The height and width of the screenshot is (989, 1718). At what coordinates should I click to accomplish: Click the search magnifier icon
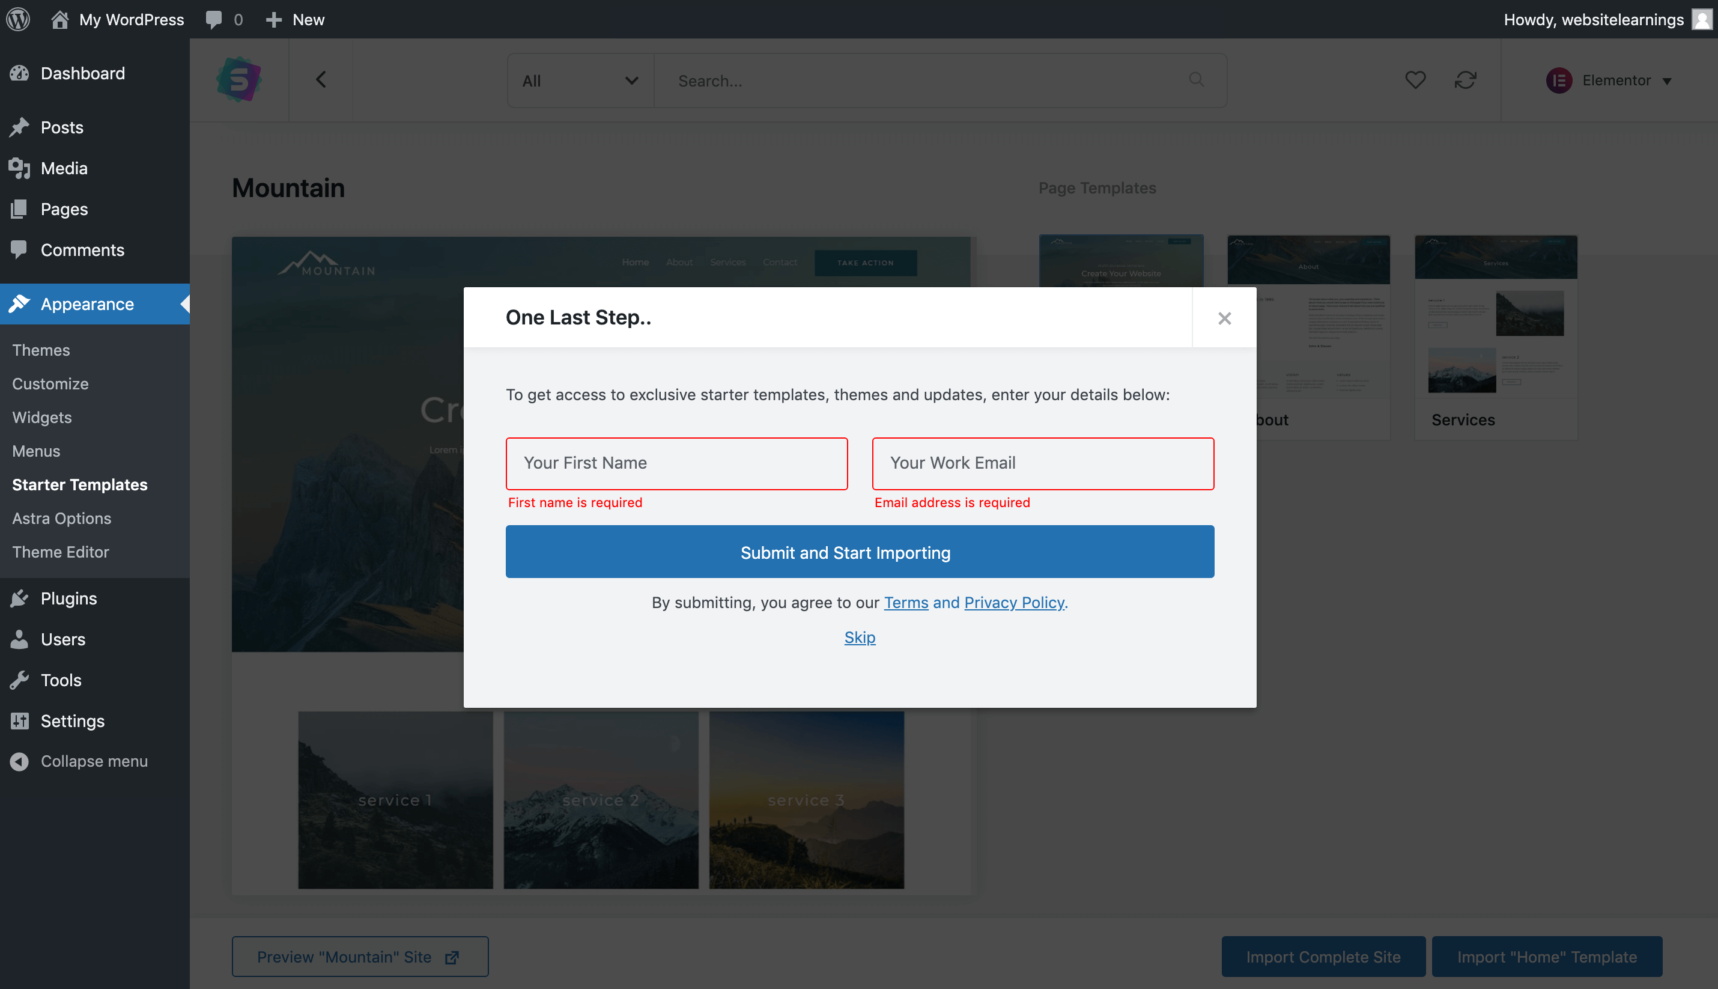click(x=1197, y=79)
